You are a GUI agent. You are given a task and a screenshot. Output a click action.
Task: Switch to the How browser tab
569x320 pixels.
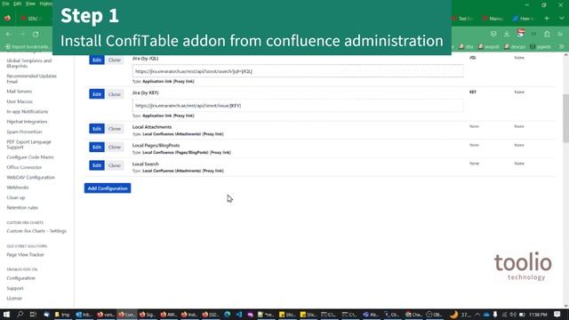click(524, 18)
